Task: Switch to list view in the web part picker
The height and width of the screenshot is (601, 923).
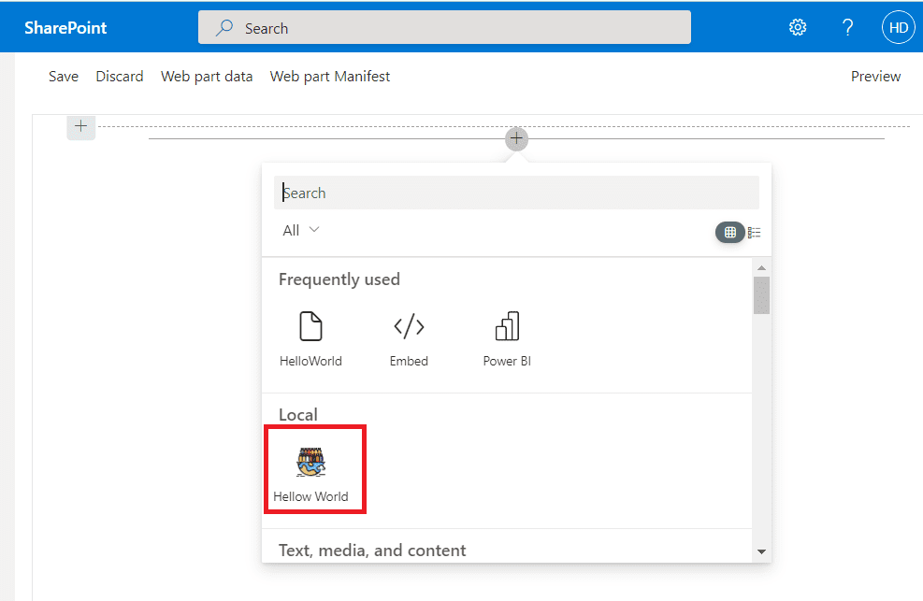Action: point(754,233)
